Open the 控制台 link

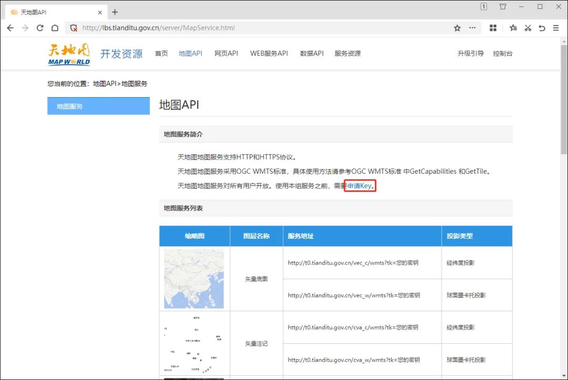[x=503, y=54]
